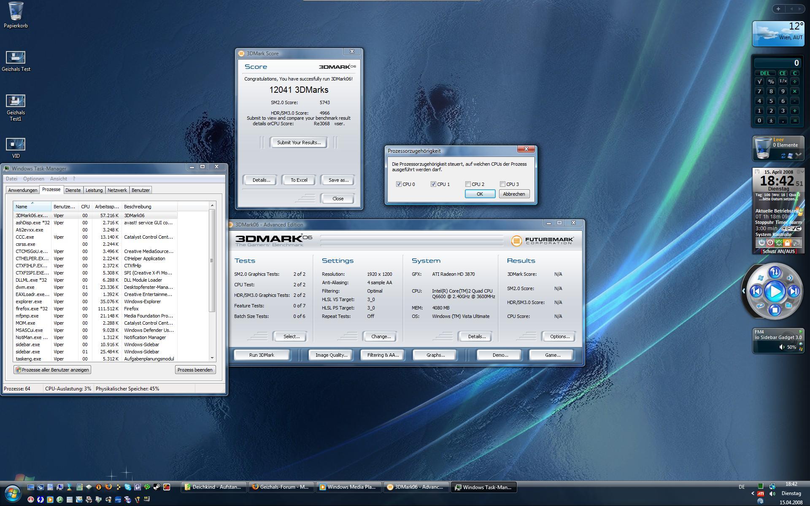The height and width of the screenshot is (506, 810).
Task: Click the ATI tray icon
Action: click(x=761, y=494)
